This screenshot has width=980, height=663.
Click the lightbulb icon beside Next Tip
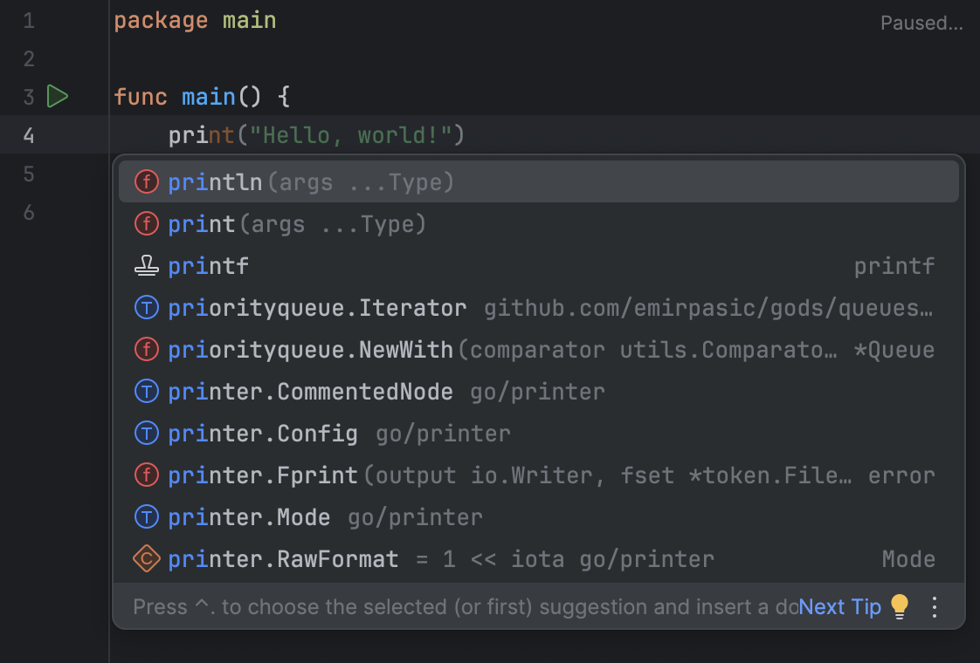[900, 606]
